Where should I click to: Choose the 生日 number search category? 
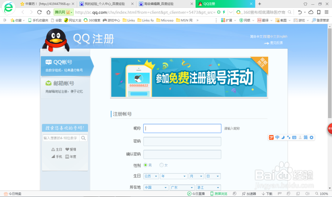(56, 150)
